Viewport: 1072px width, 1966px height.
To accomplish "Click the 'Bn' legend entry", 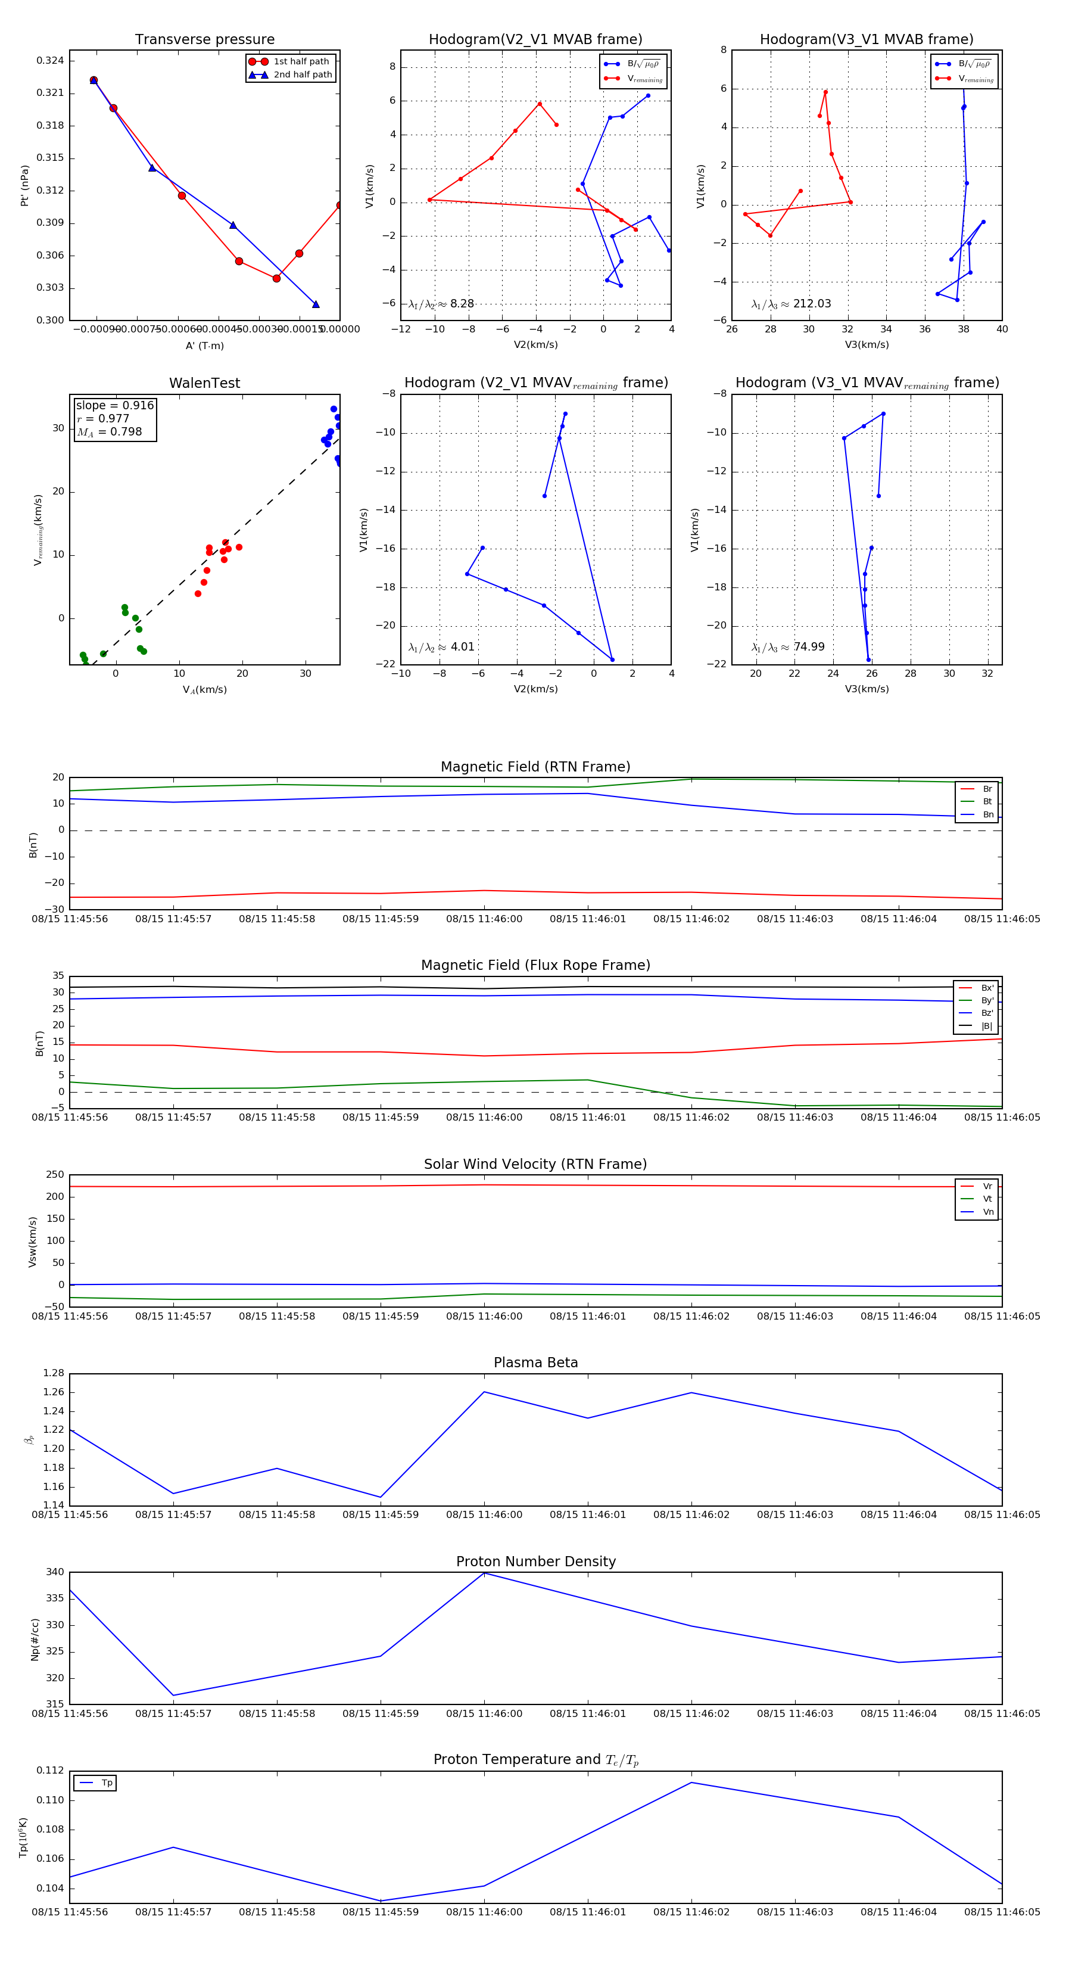I will point(977,815).
